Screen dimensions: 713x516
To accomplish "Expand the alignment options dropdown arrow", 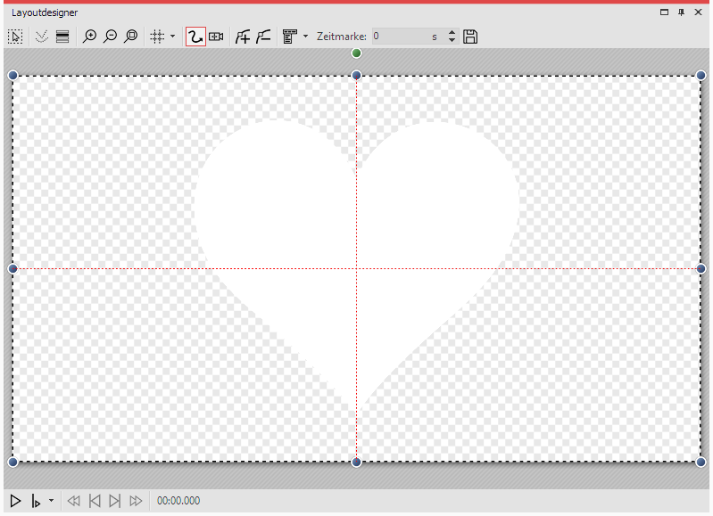I will pyautogui.click(x=305, y=37).
